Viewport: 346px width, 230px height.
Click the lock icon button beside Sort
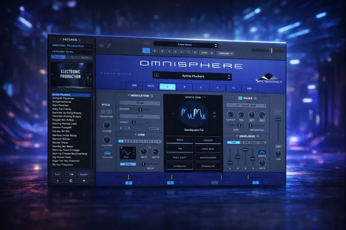click(71, 174)
